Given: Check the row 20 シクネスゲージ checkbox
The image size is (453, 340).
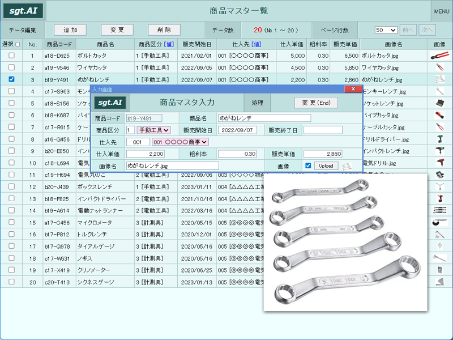Looking at the screenshot, I should (x=11, y=282).
